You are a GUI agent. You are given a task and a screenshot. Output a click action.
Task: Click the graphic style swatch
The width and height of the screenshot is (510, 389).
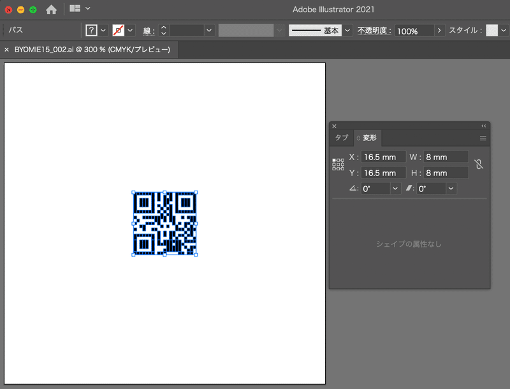pyautogui.click(x=492, y=31)
